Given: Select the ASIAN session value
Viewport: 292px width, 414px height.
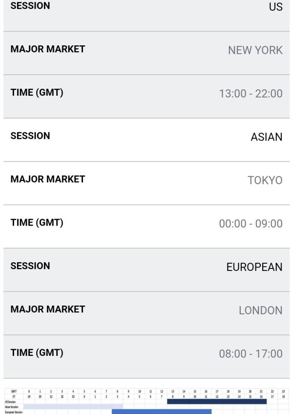Looking at the screenshot, I should point(267,137).
